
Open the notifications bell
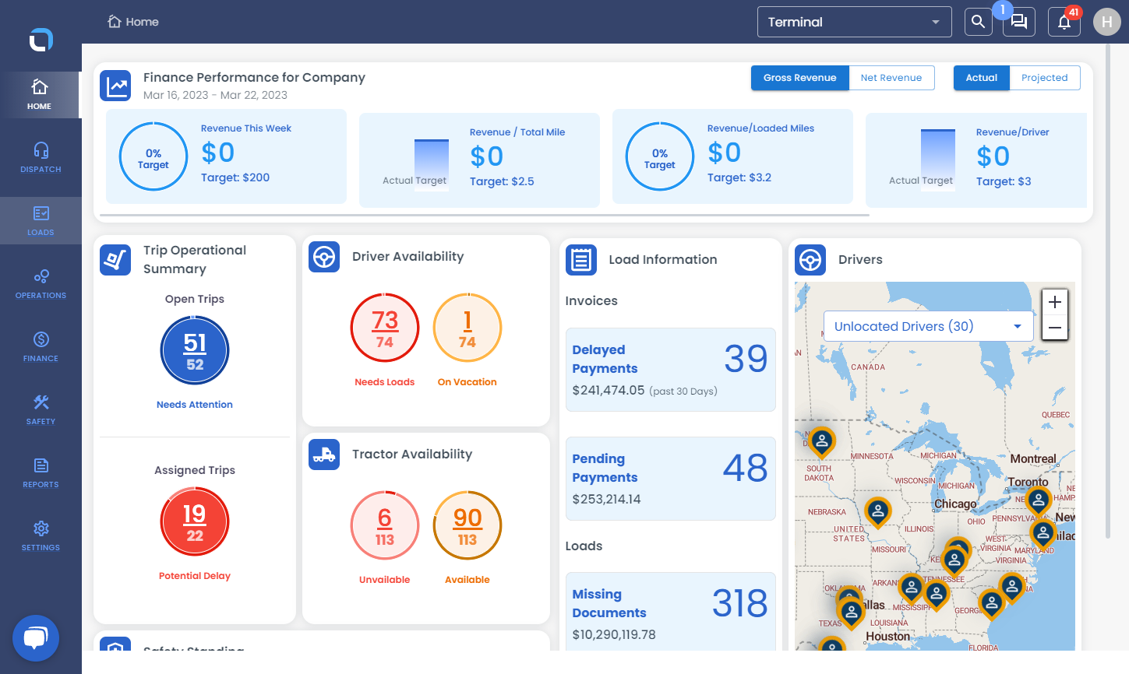pos(1064,22)
